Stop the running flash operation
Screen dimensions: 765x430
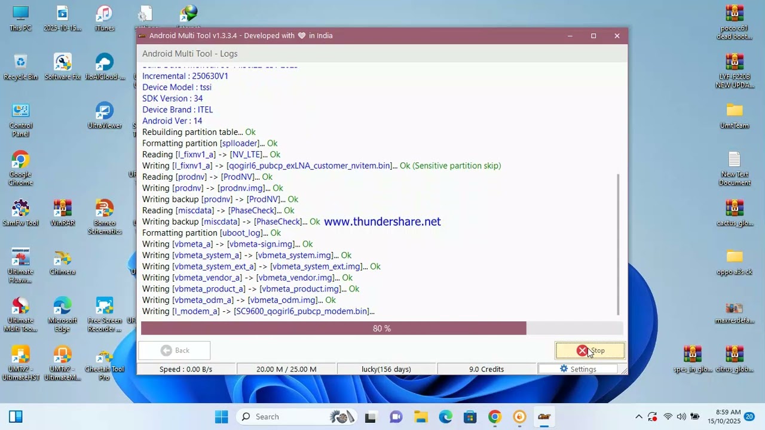click(590, 351)
